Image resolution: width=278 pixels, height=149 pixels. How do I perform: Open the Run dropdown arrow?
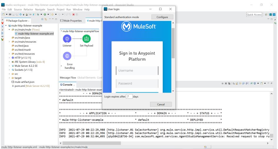pos(48,14)
